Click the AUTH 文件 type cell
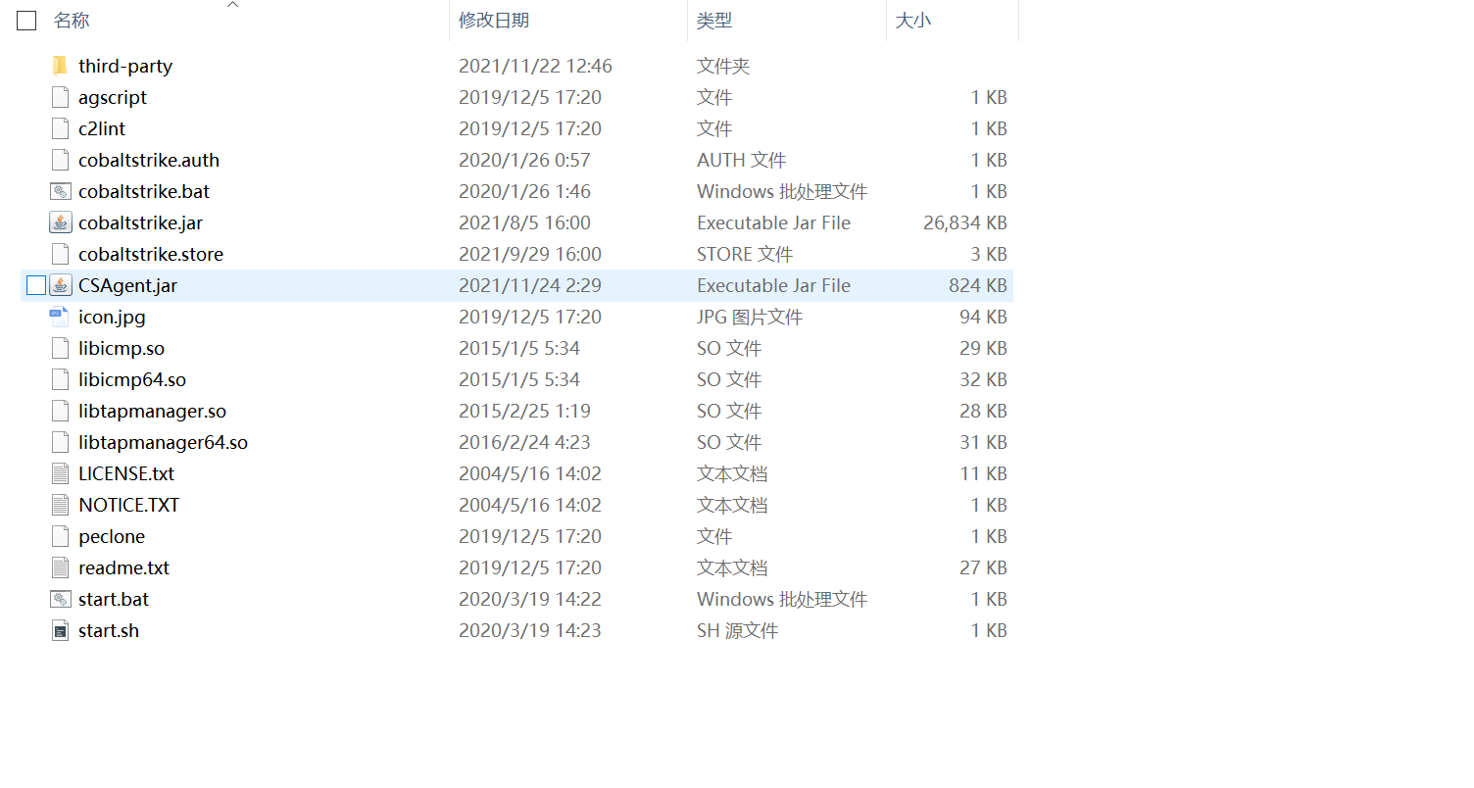This screenshot has height=788, width=1474. coord(742,160)
